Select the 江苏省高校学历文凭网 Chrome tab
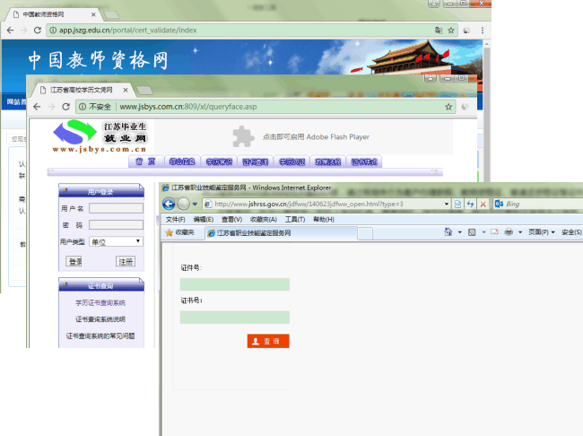Screen dimensions: 583x436 [x=82, y=90]
